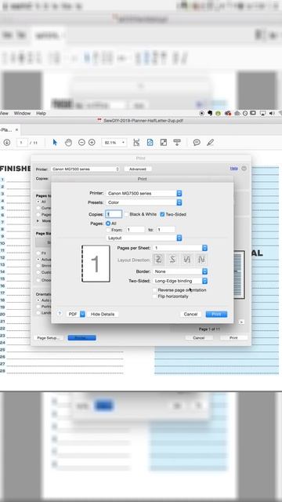Click the blue Print button in front dialog

point(216,314)
